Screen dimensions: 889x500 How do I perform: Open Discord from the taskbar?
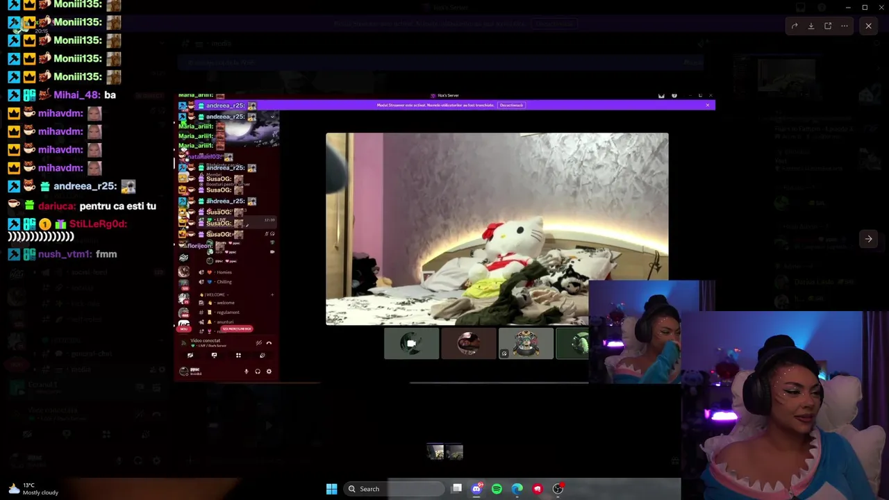click(476, 489)
